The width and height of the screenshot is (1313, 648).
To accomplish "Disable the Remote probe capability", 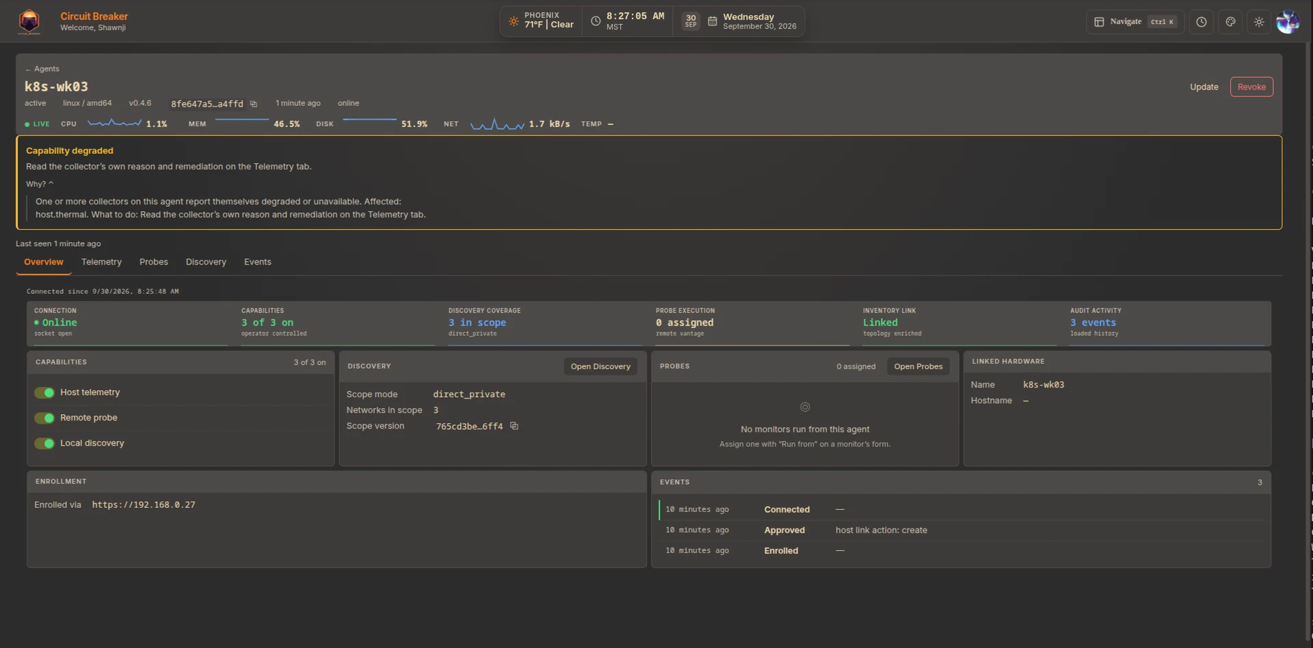I will tap(44, 418).
